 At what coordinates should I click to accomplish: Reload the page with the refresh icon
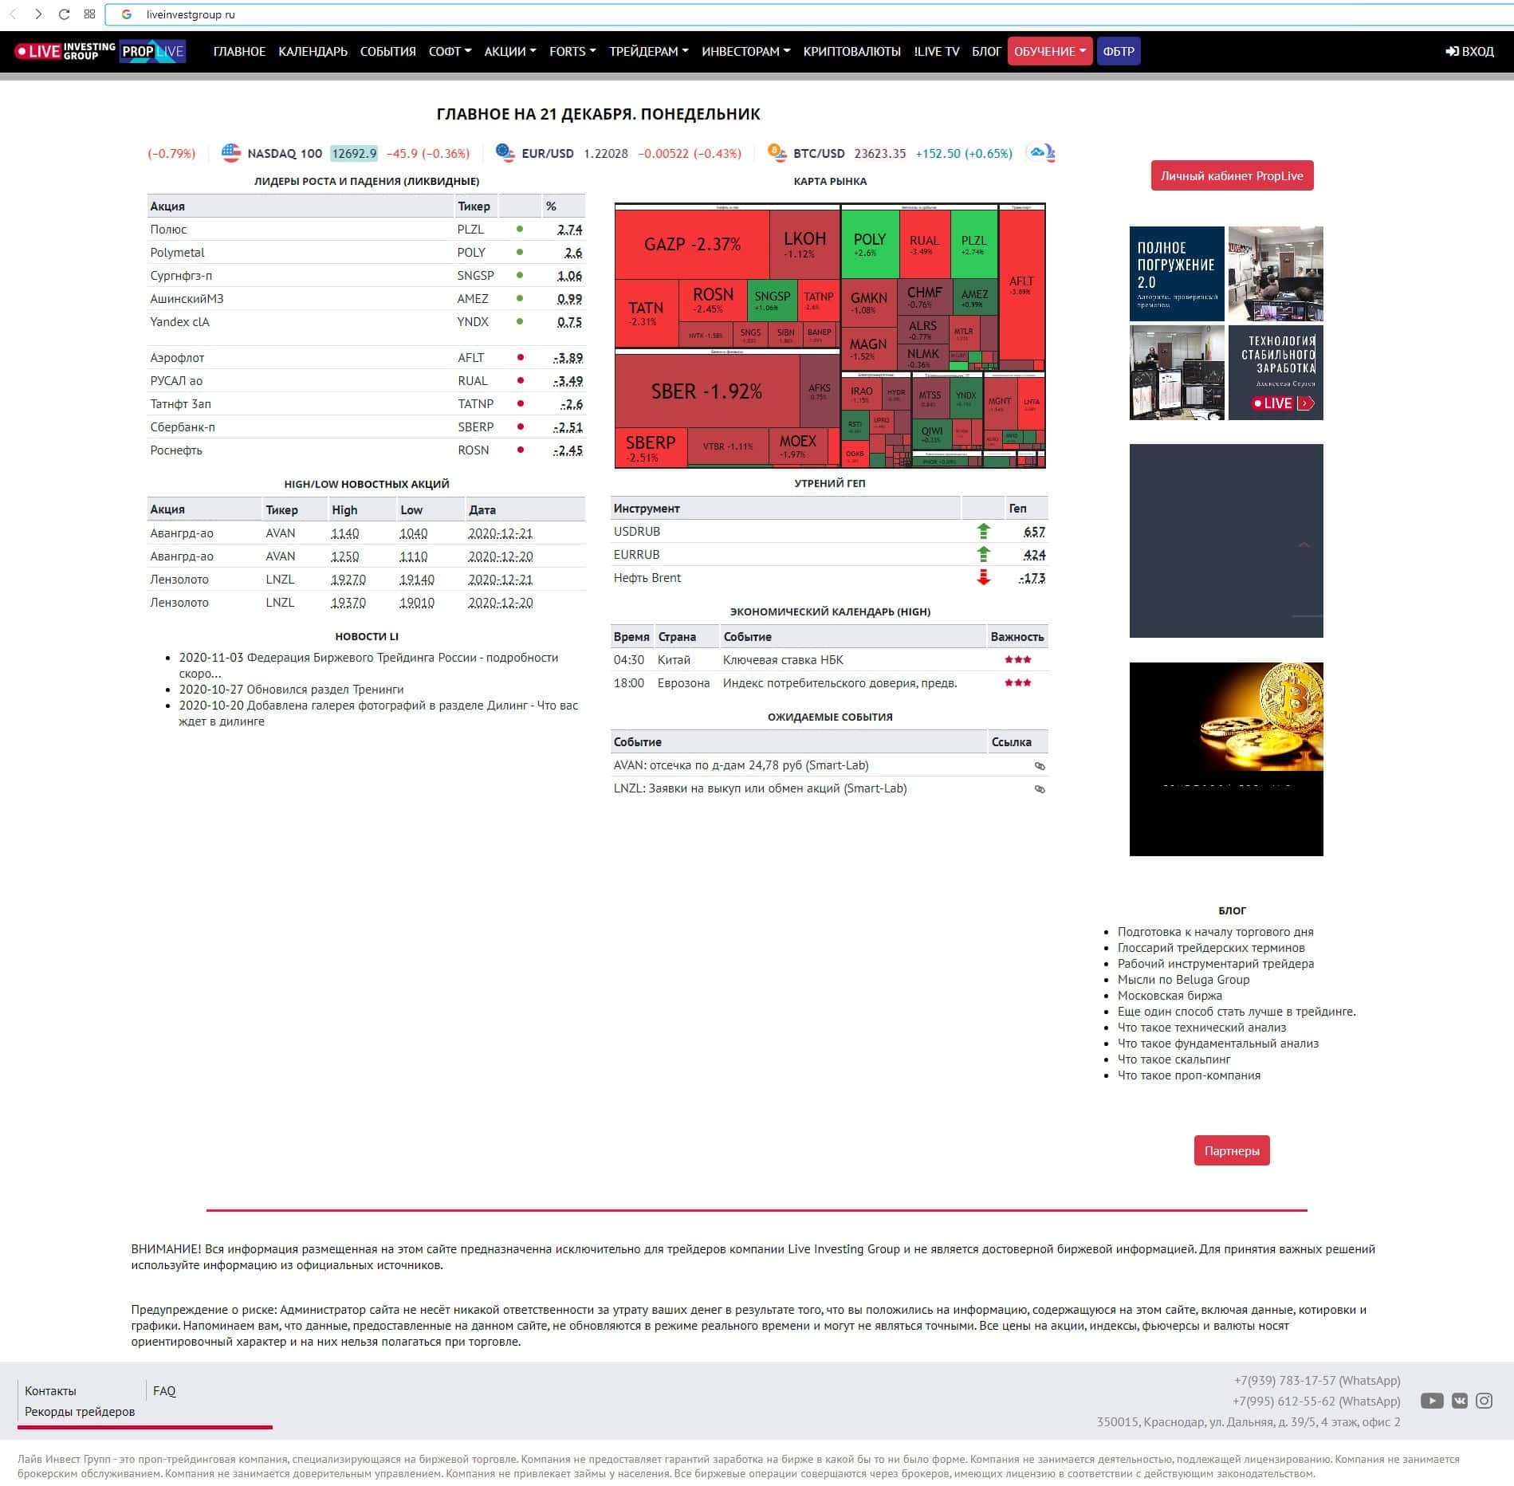[65, 14]
